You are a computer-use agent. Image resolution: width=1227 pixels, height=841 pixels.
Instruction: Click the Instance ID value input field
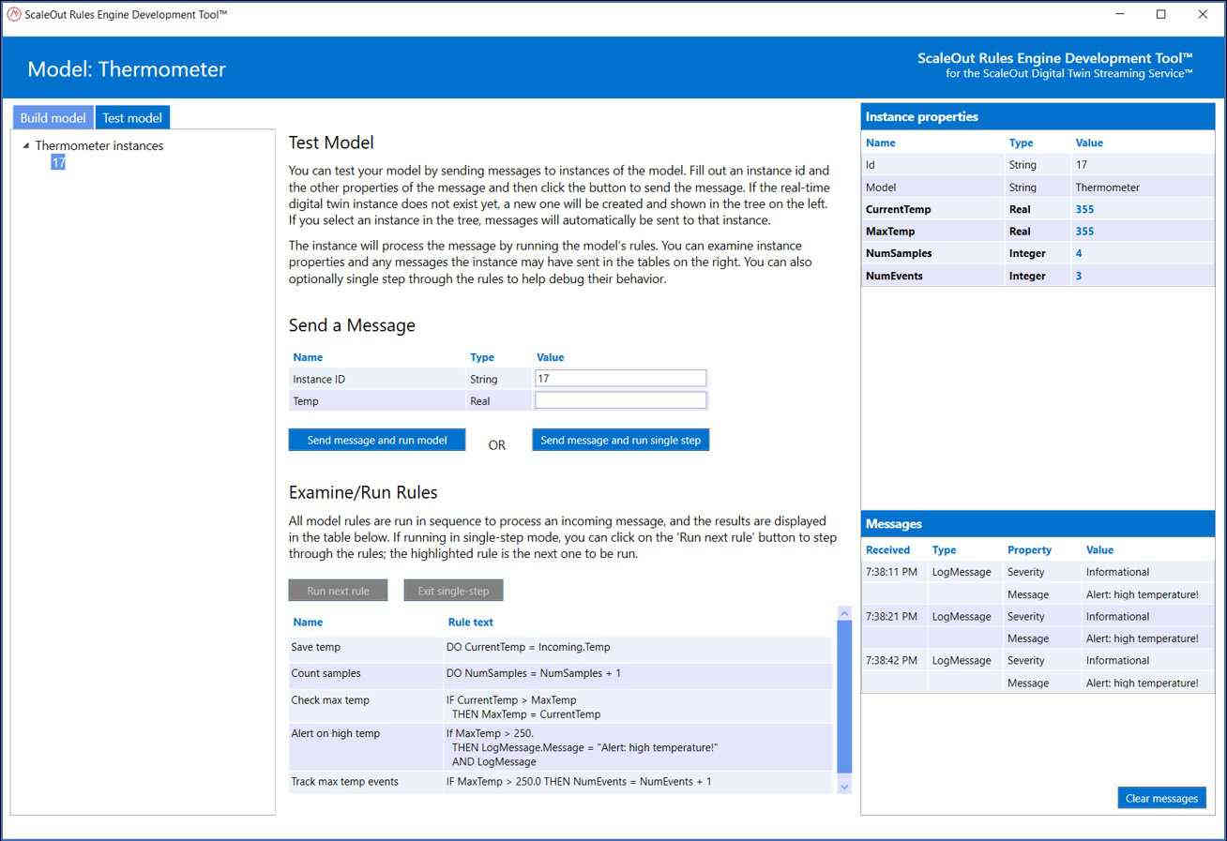[x=620, y=378]
